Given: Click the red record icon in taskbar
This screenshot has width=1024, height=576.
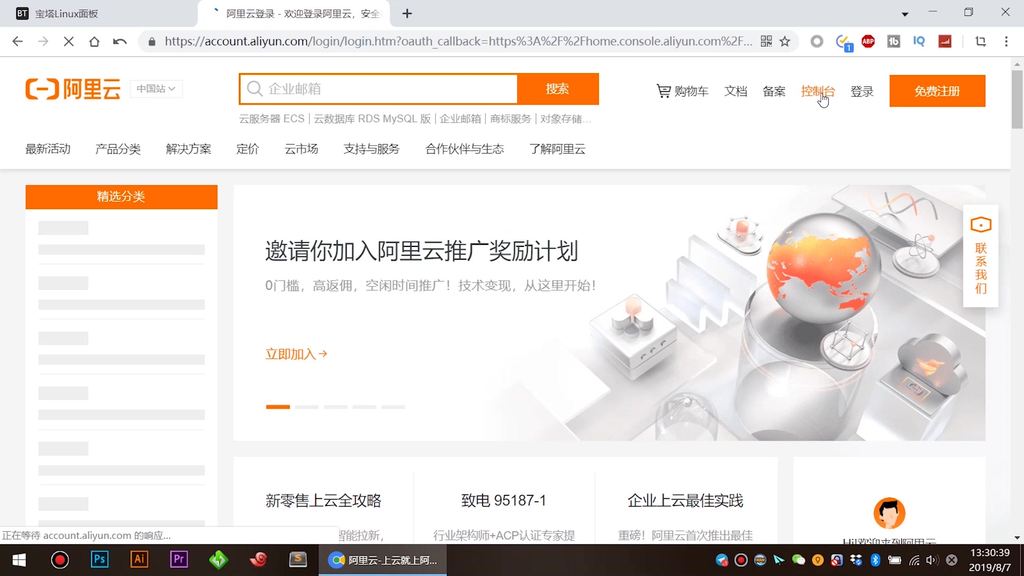Looking at the screenshot, I should (x=60, y=560).
